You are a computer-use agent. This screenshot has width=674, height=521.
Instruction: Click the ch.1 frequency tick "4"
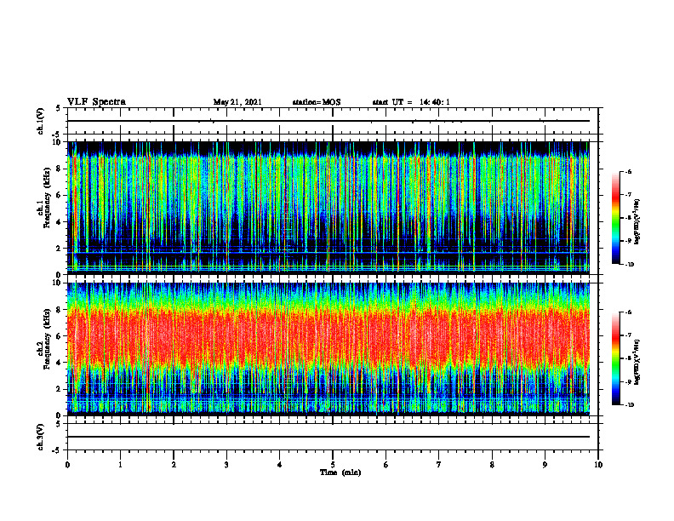pyautogui.click(x=60, y=222)
